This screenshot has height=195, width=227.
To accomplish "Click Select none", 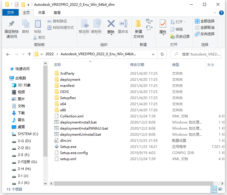I will (x=205, y=28).
